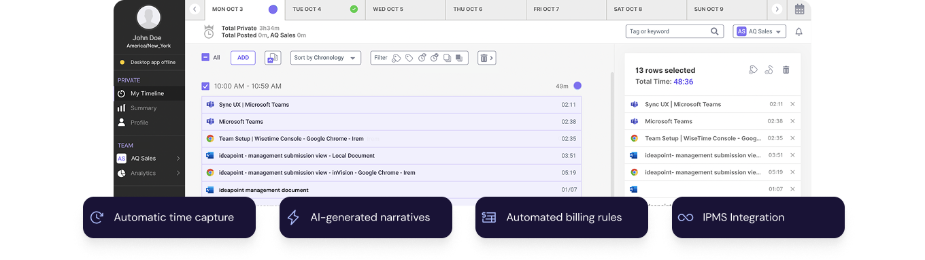Click the IPMS Integration card

(758, 218)
